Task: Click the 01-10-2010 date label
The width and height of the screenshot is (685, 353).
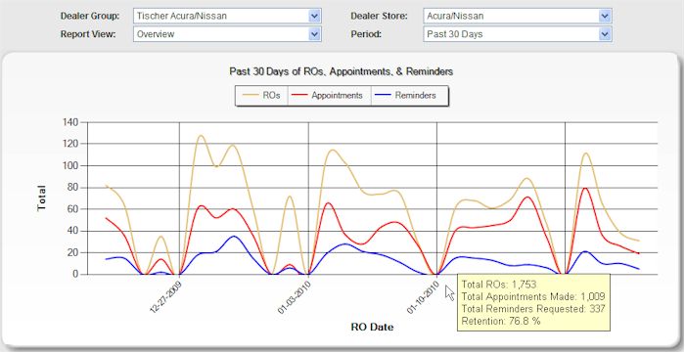Action: click(x=423, y=296)
